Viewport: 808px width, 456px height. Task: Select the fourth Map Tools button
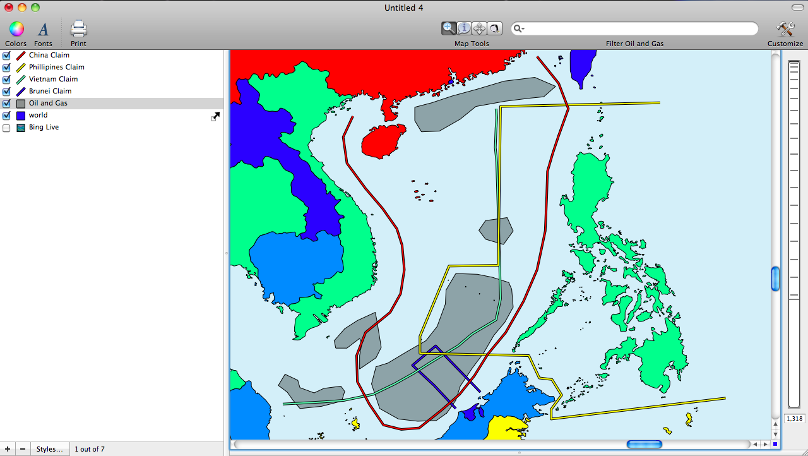tap(494, 28)
